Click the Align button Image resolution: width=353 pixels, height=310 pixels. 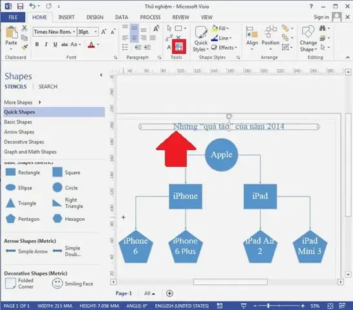click(x=252, y=39)
